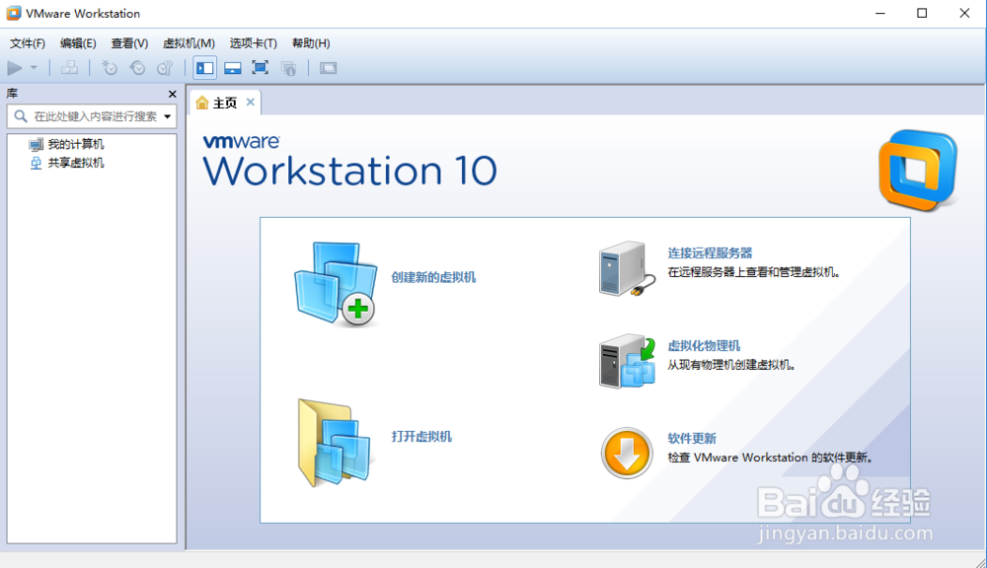Click the 共享虚拟机 shared VM icon
The height and width of the screenshot is (568, 987).
pyautogui.click(x=36, y=164)
